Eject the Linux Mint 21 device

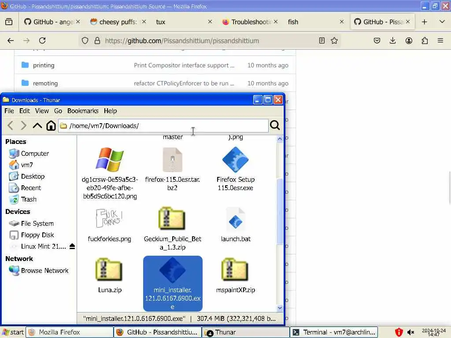click(x=72, y=246)
